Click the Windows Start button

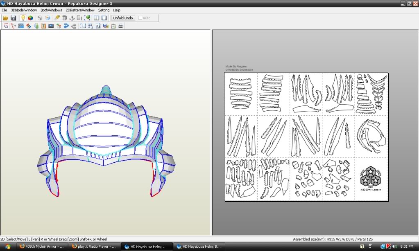click(x=7, y=247)
